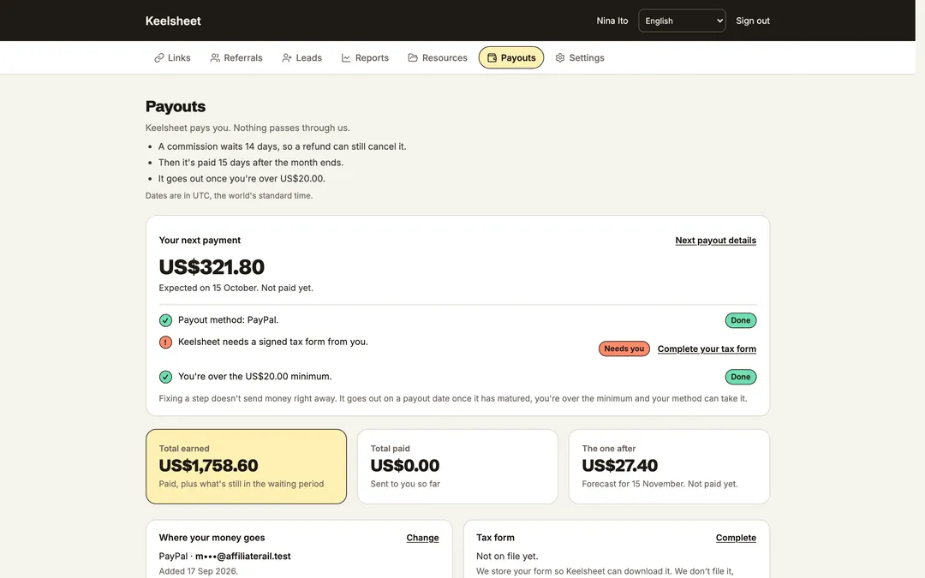This screenshot has width=925, height=578.
Task: Click 'Payout method: PayPal.' text
Action: (x=229, y=319)
